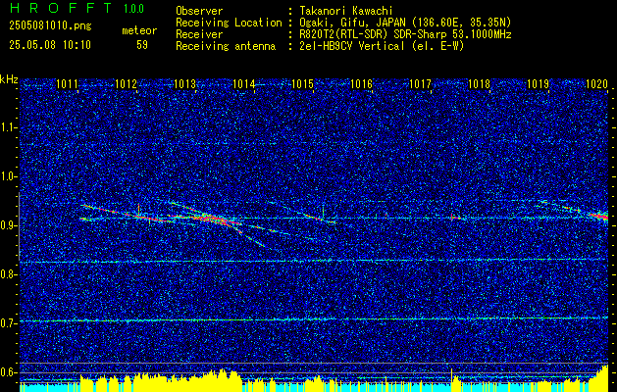The height and width of the screenshot is (392, 617).
Task: Click time marker 1019
Action: point(538,83)
